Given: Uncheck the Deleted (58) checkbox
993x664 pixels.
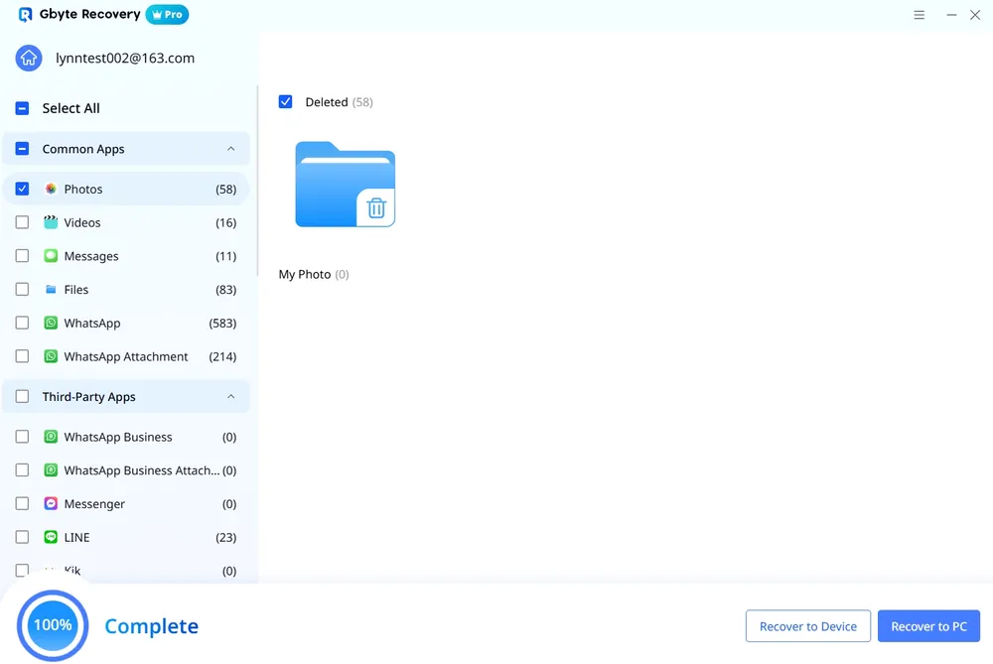Looking at the screenshot, I should coord(286,102).
